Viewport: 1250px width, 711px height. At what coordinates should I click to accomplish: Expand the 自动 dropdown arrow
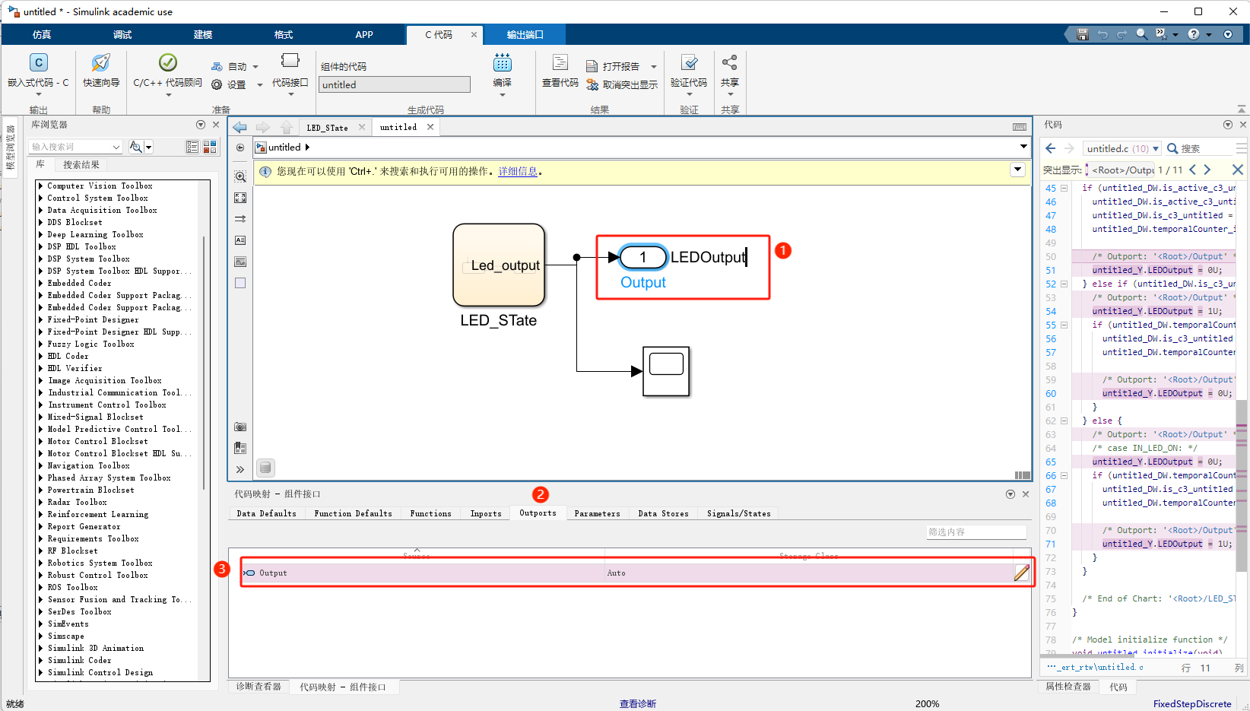point(255,67)
